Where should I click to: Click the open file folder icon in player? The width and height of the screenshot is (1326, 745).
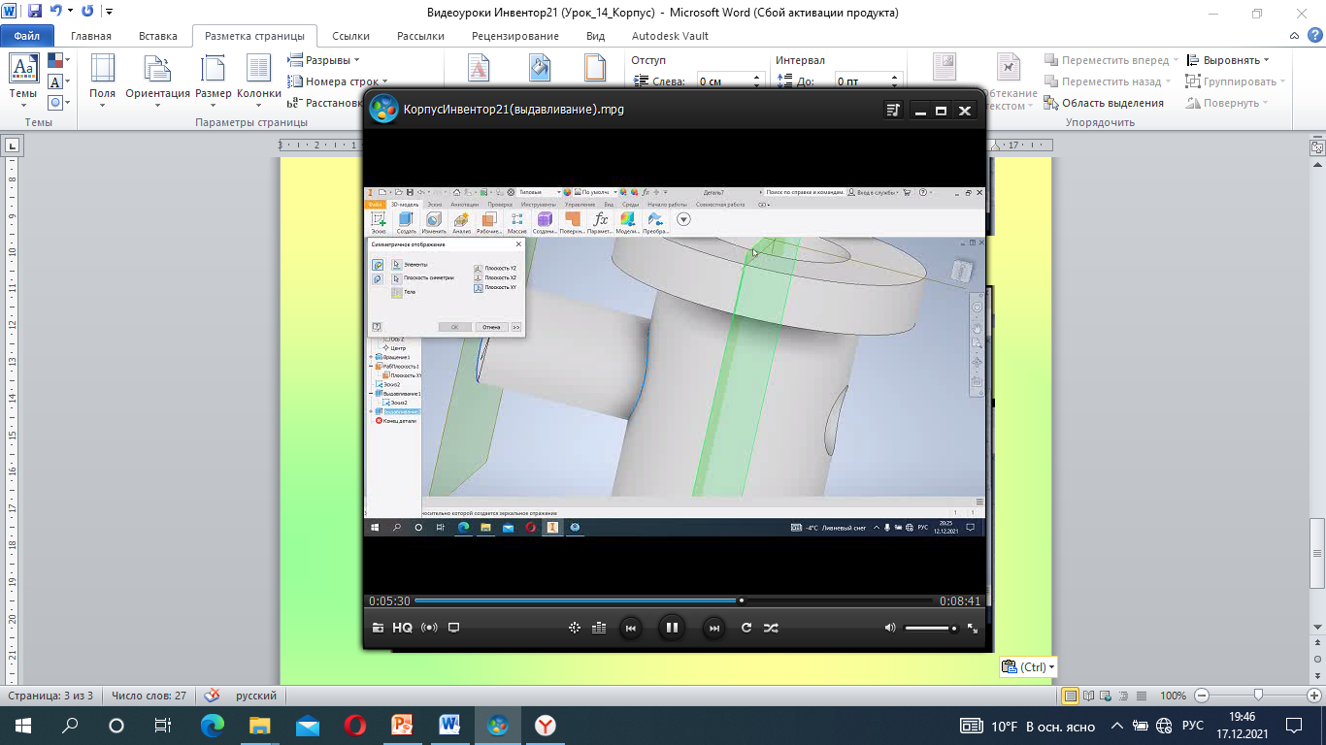tap(378, 628)
